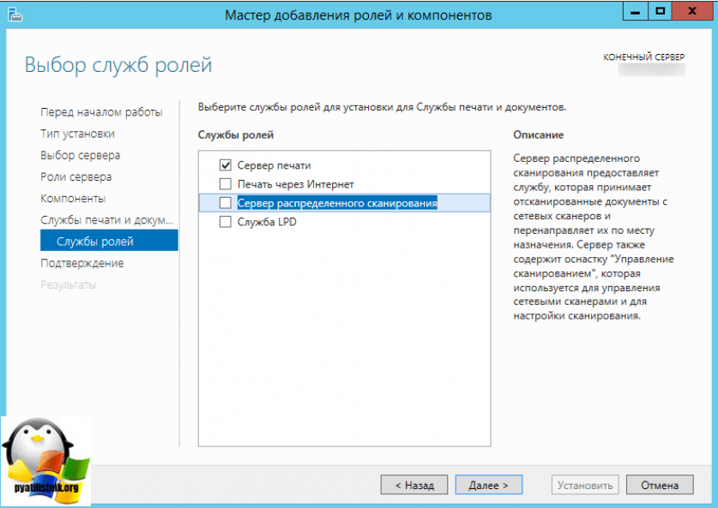Tick the Служба LPD checkbox
The image size is (718, 508).
coord(226,222)
